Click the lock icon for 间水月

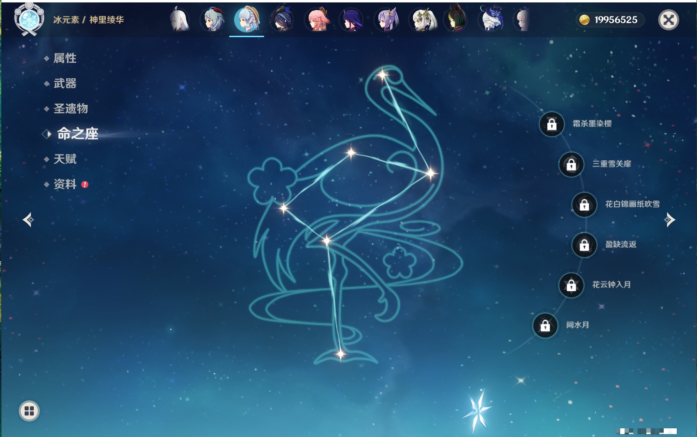point(545,325)
